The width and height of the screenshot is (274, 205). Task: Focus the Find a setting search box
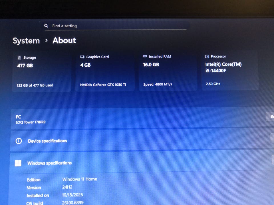[115, 26]
